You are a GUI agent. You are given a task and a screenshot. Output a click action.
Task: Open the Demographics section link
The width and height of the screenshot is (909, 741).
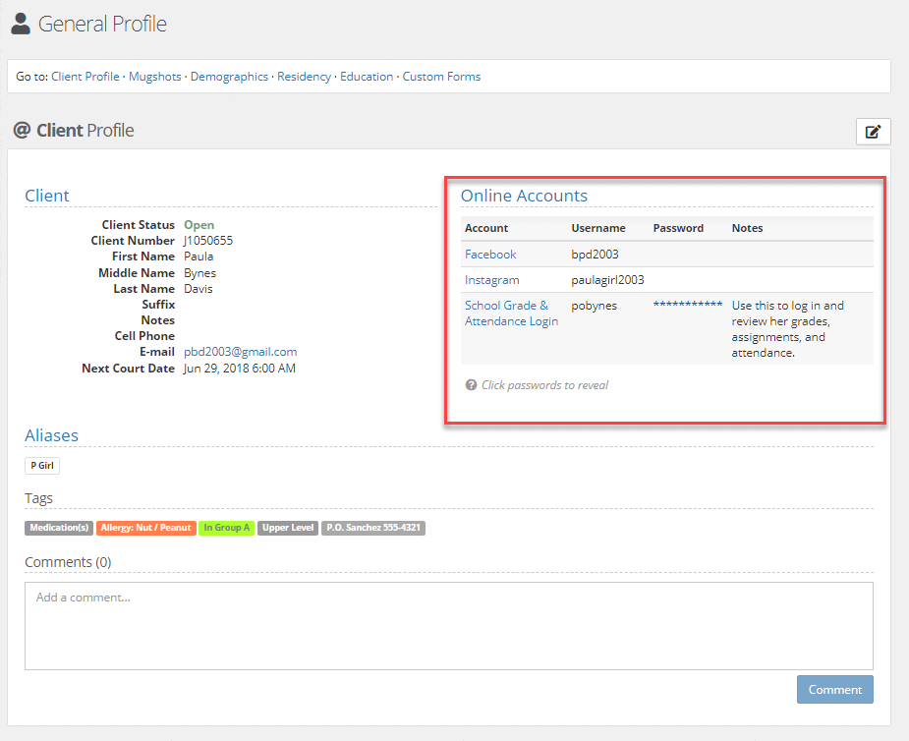pos(229,77)
